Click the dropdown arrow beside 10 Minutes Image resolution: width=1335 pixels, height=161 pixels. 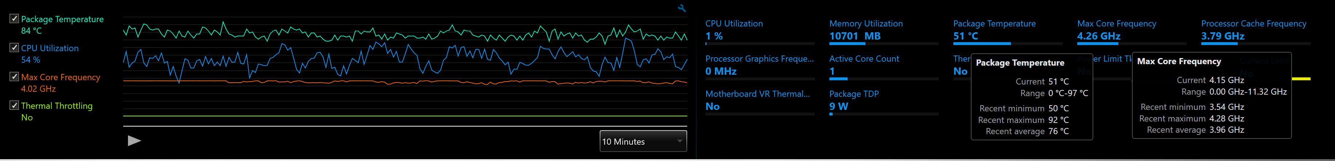coord(680,141)
